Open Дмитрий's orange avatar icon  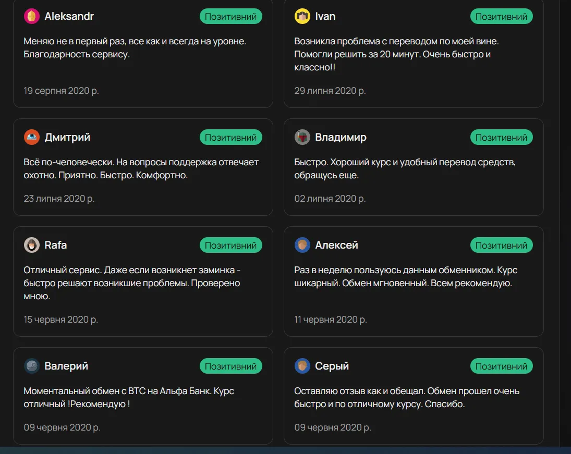pyautogui.click(x=32, y=137)
